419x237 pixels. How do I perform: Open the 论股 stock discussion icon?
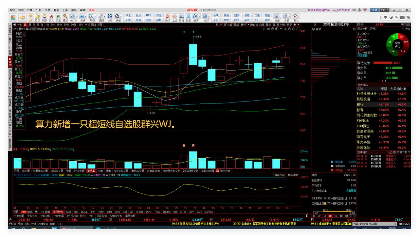point(110,17)
